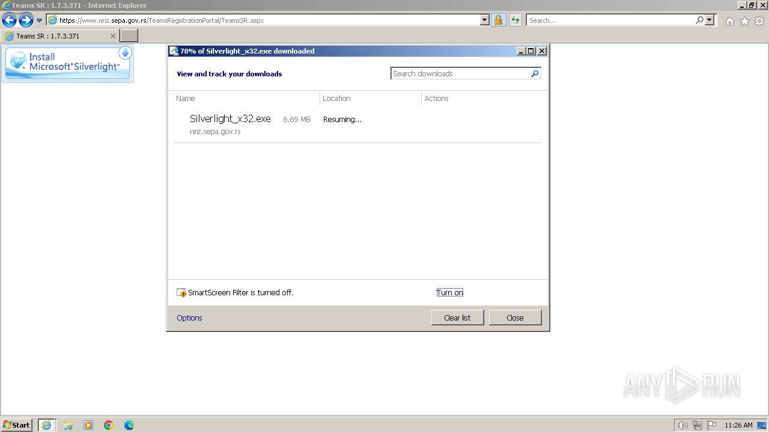Image resolution: width=769 pixels, height=433 pixels.
Task: Open Windows Explorer folder taskbar icon
Action: [68, 425]
